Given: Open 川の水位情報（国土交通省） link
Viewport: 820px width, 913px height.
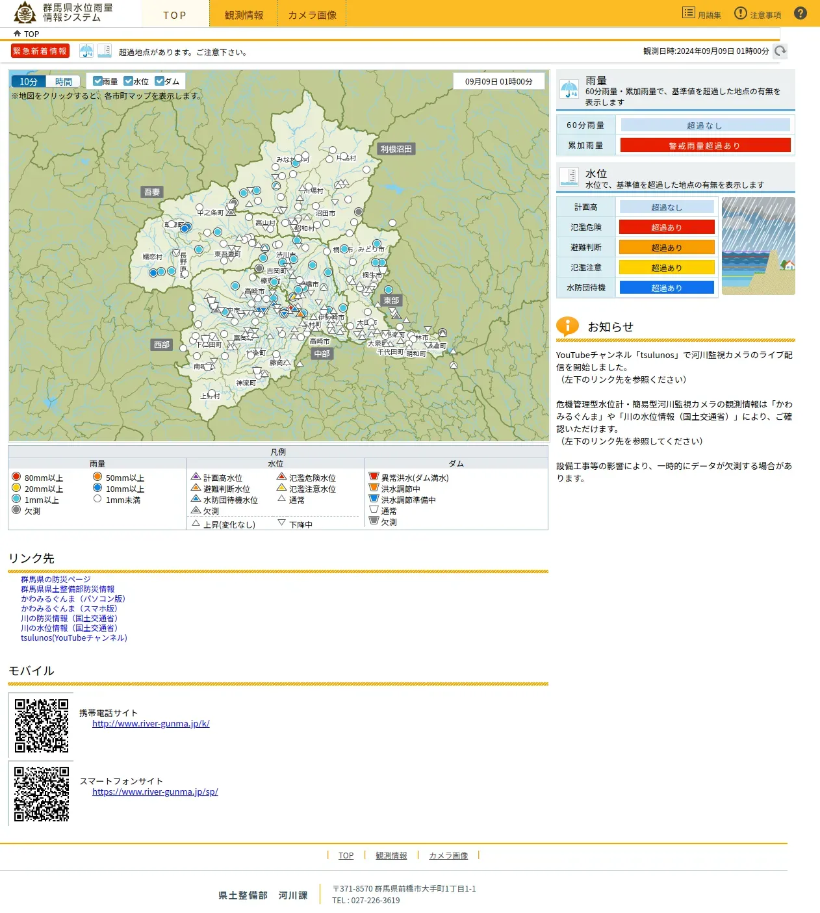Looking at the screenshot, I should 70,628.
